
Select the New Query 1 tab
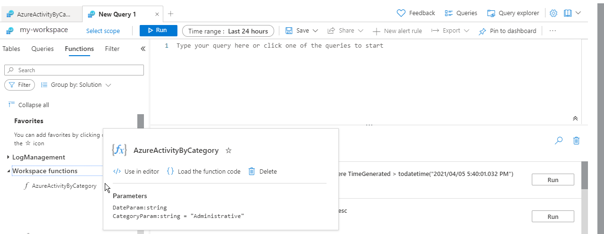[117, 14]
